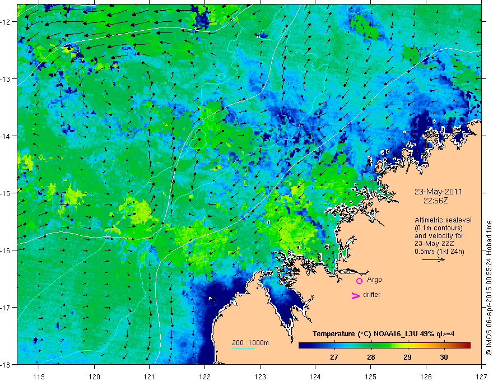This screenshot has width=493, height=381.
Task: Click latitude axis label -18
Action: coord(6,364)
